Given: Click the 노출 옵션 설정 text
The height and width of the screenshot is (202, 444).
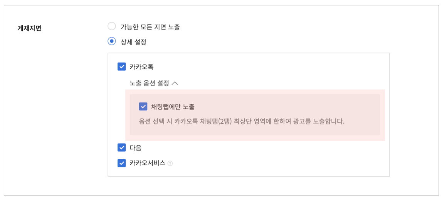Looking at the screenshot, I should (149, 83).
